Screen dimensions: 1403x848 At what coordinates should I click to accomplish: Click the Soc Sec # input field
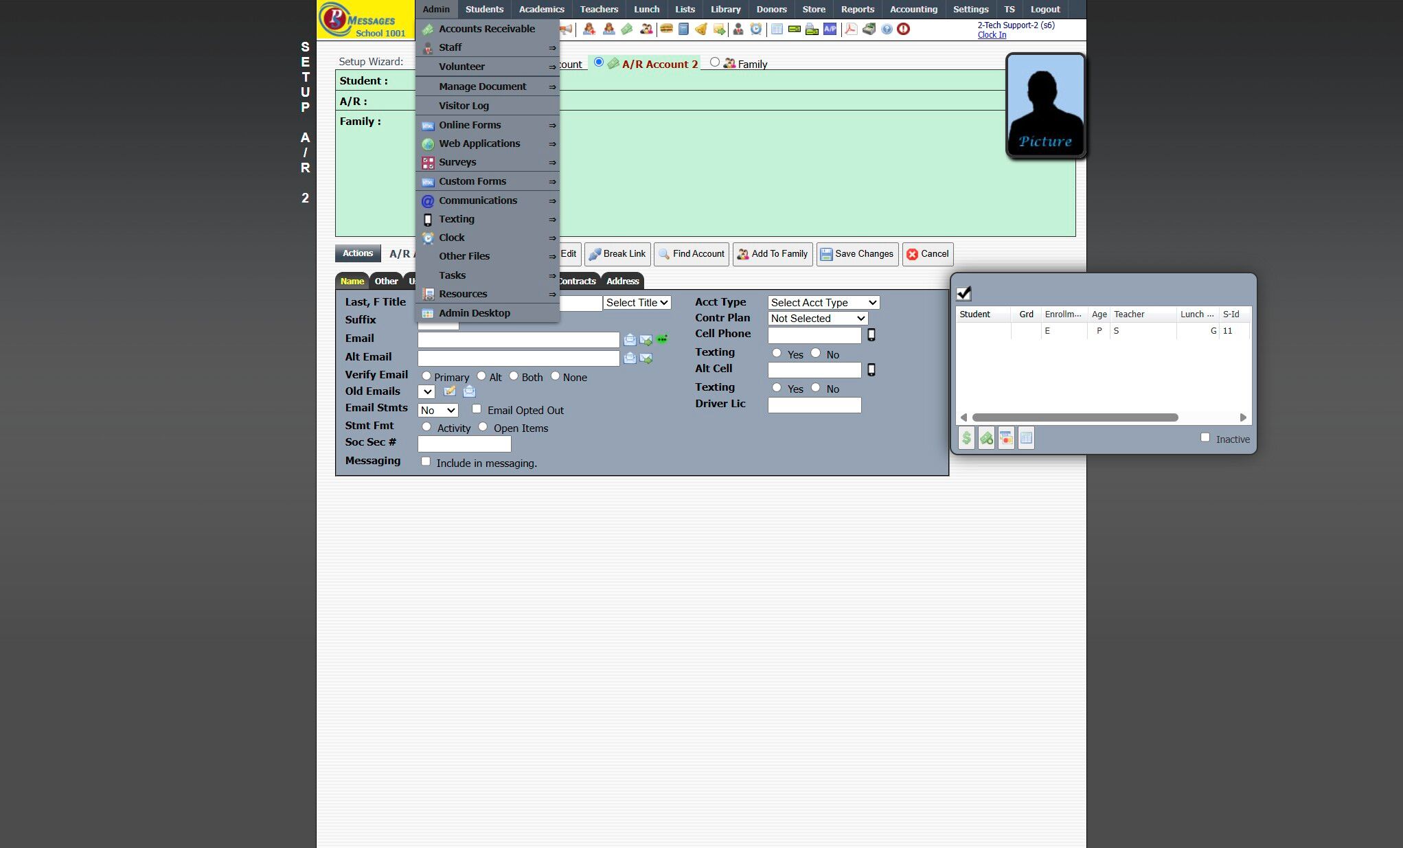click(464, 444)
